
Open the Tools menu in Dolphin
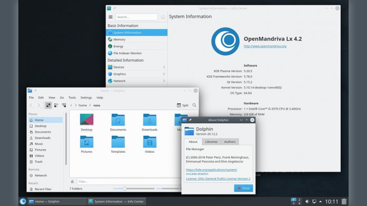coord(72,97)
